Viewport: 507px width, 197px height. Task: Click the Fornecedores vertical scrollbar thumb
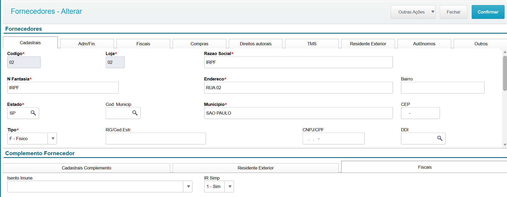pos(505,73)
